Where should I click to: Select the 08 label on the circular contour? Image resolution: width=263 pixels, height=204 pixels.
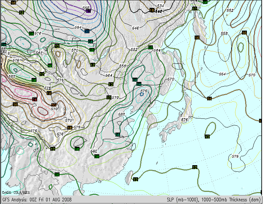pos(77,149)
